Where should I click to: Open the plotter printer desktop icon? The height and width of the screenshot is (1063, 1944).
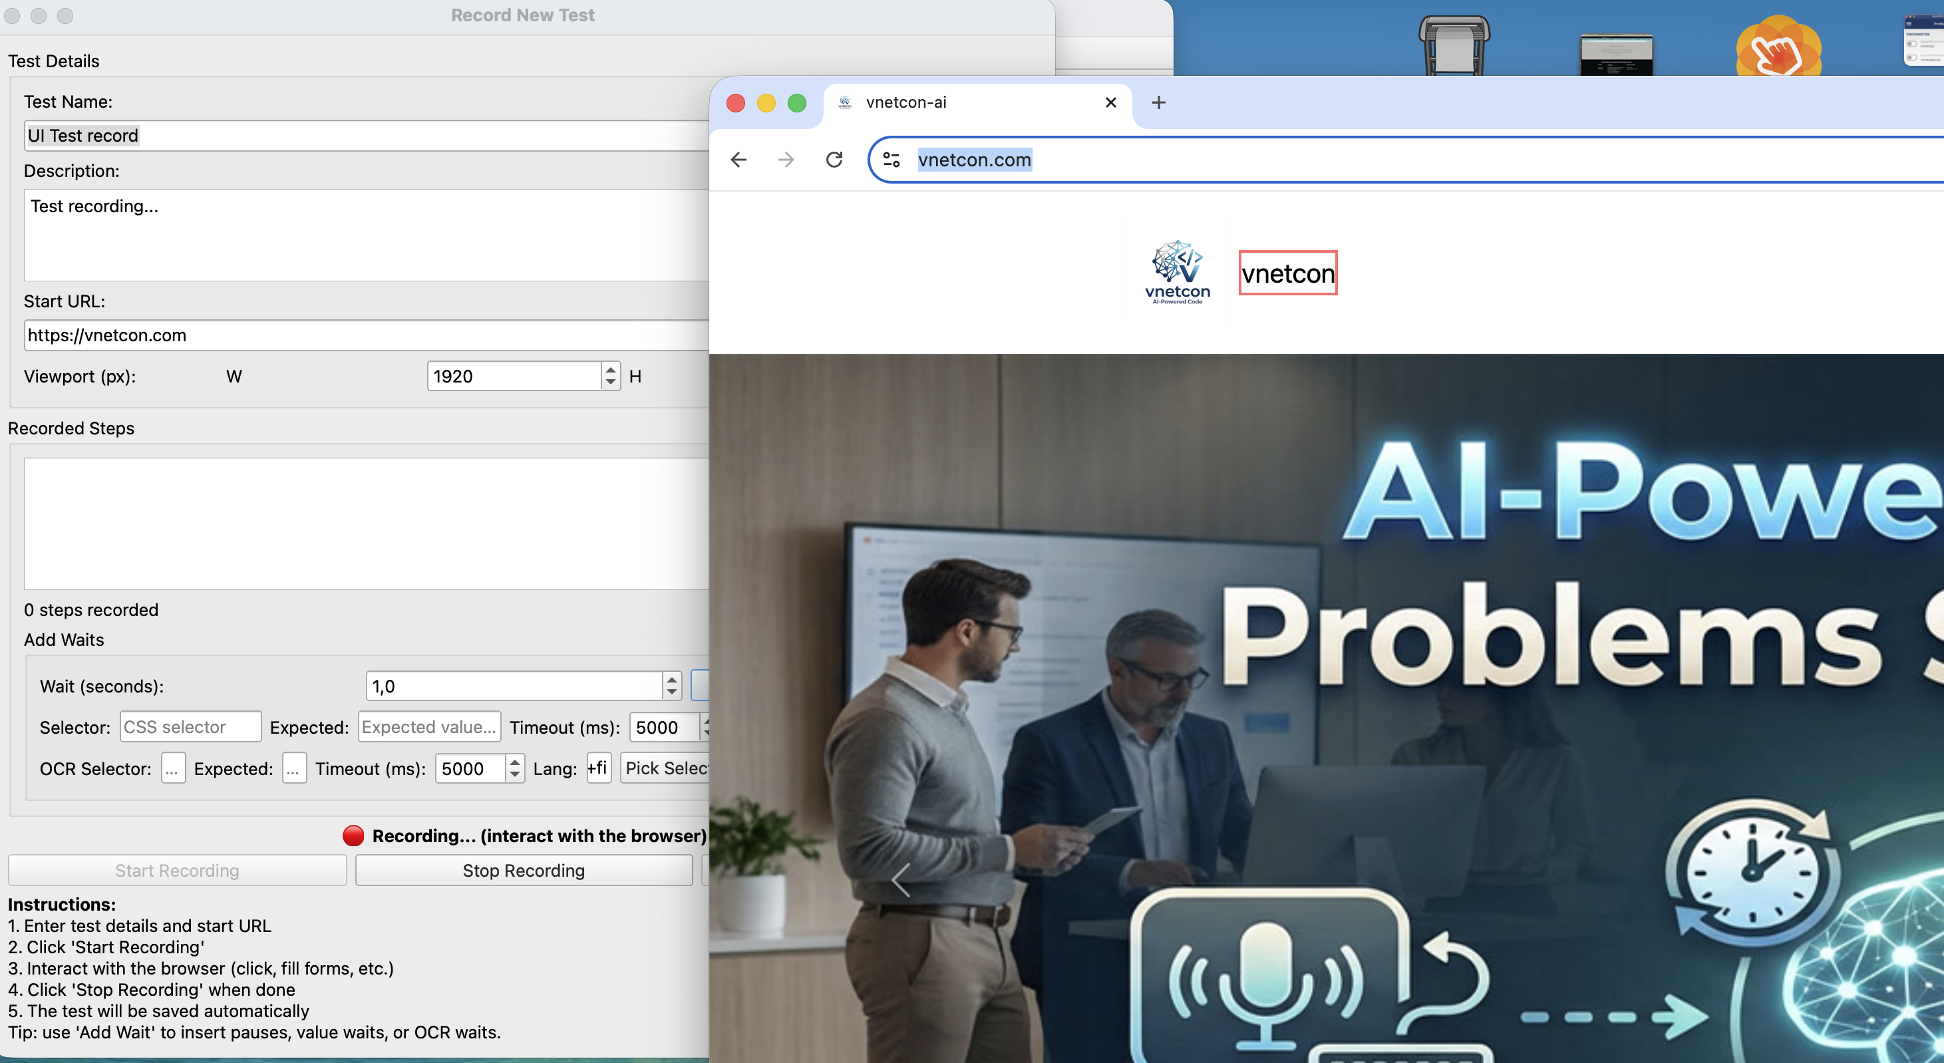pyautogui.click(x=1454, y=45)
